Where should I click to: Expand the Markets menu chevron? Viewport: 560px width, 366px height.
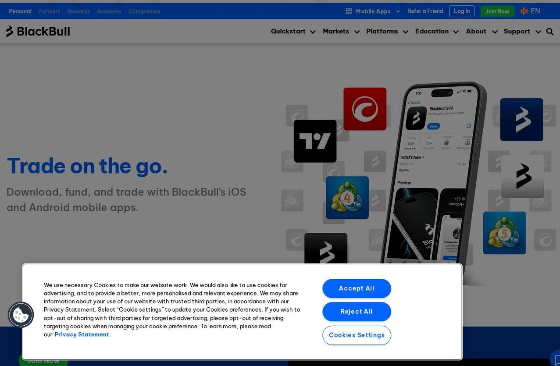pyautogui.click(x=357, y=32)
